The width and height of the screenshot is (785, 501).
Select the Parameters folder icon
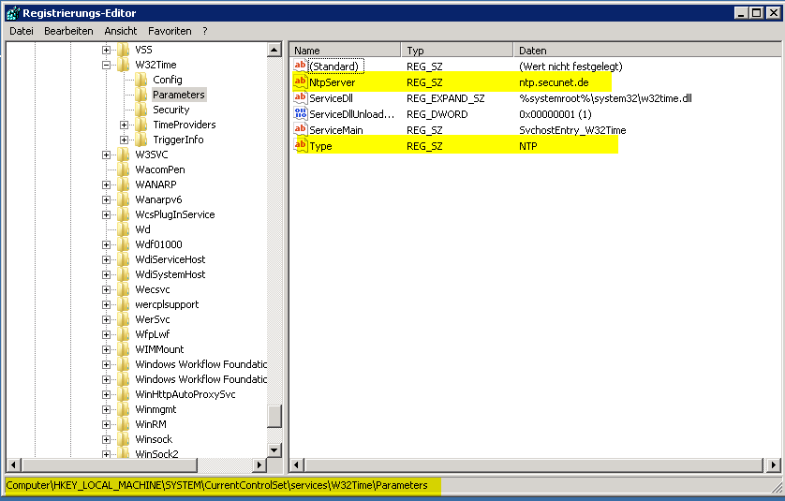tap(141, 95)
